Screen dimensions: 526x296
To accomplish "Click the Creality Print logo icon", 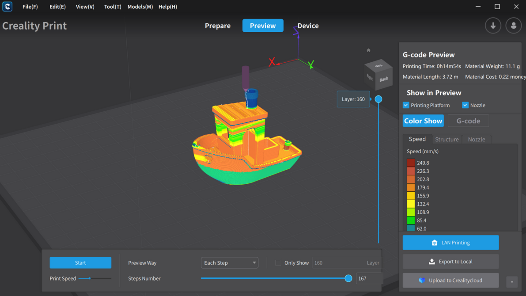I will [x=7, y=7].
